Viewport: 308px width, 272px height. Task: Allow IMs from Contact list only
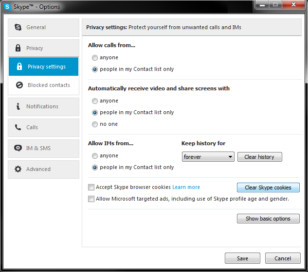point(95,168)
